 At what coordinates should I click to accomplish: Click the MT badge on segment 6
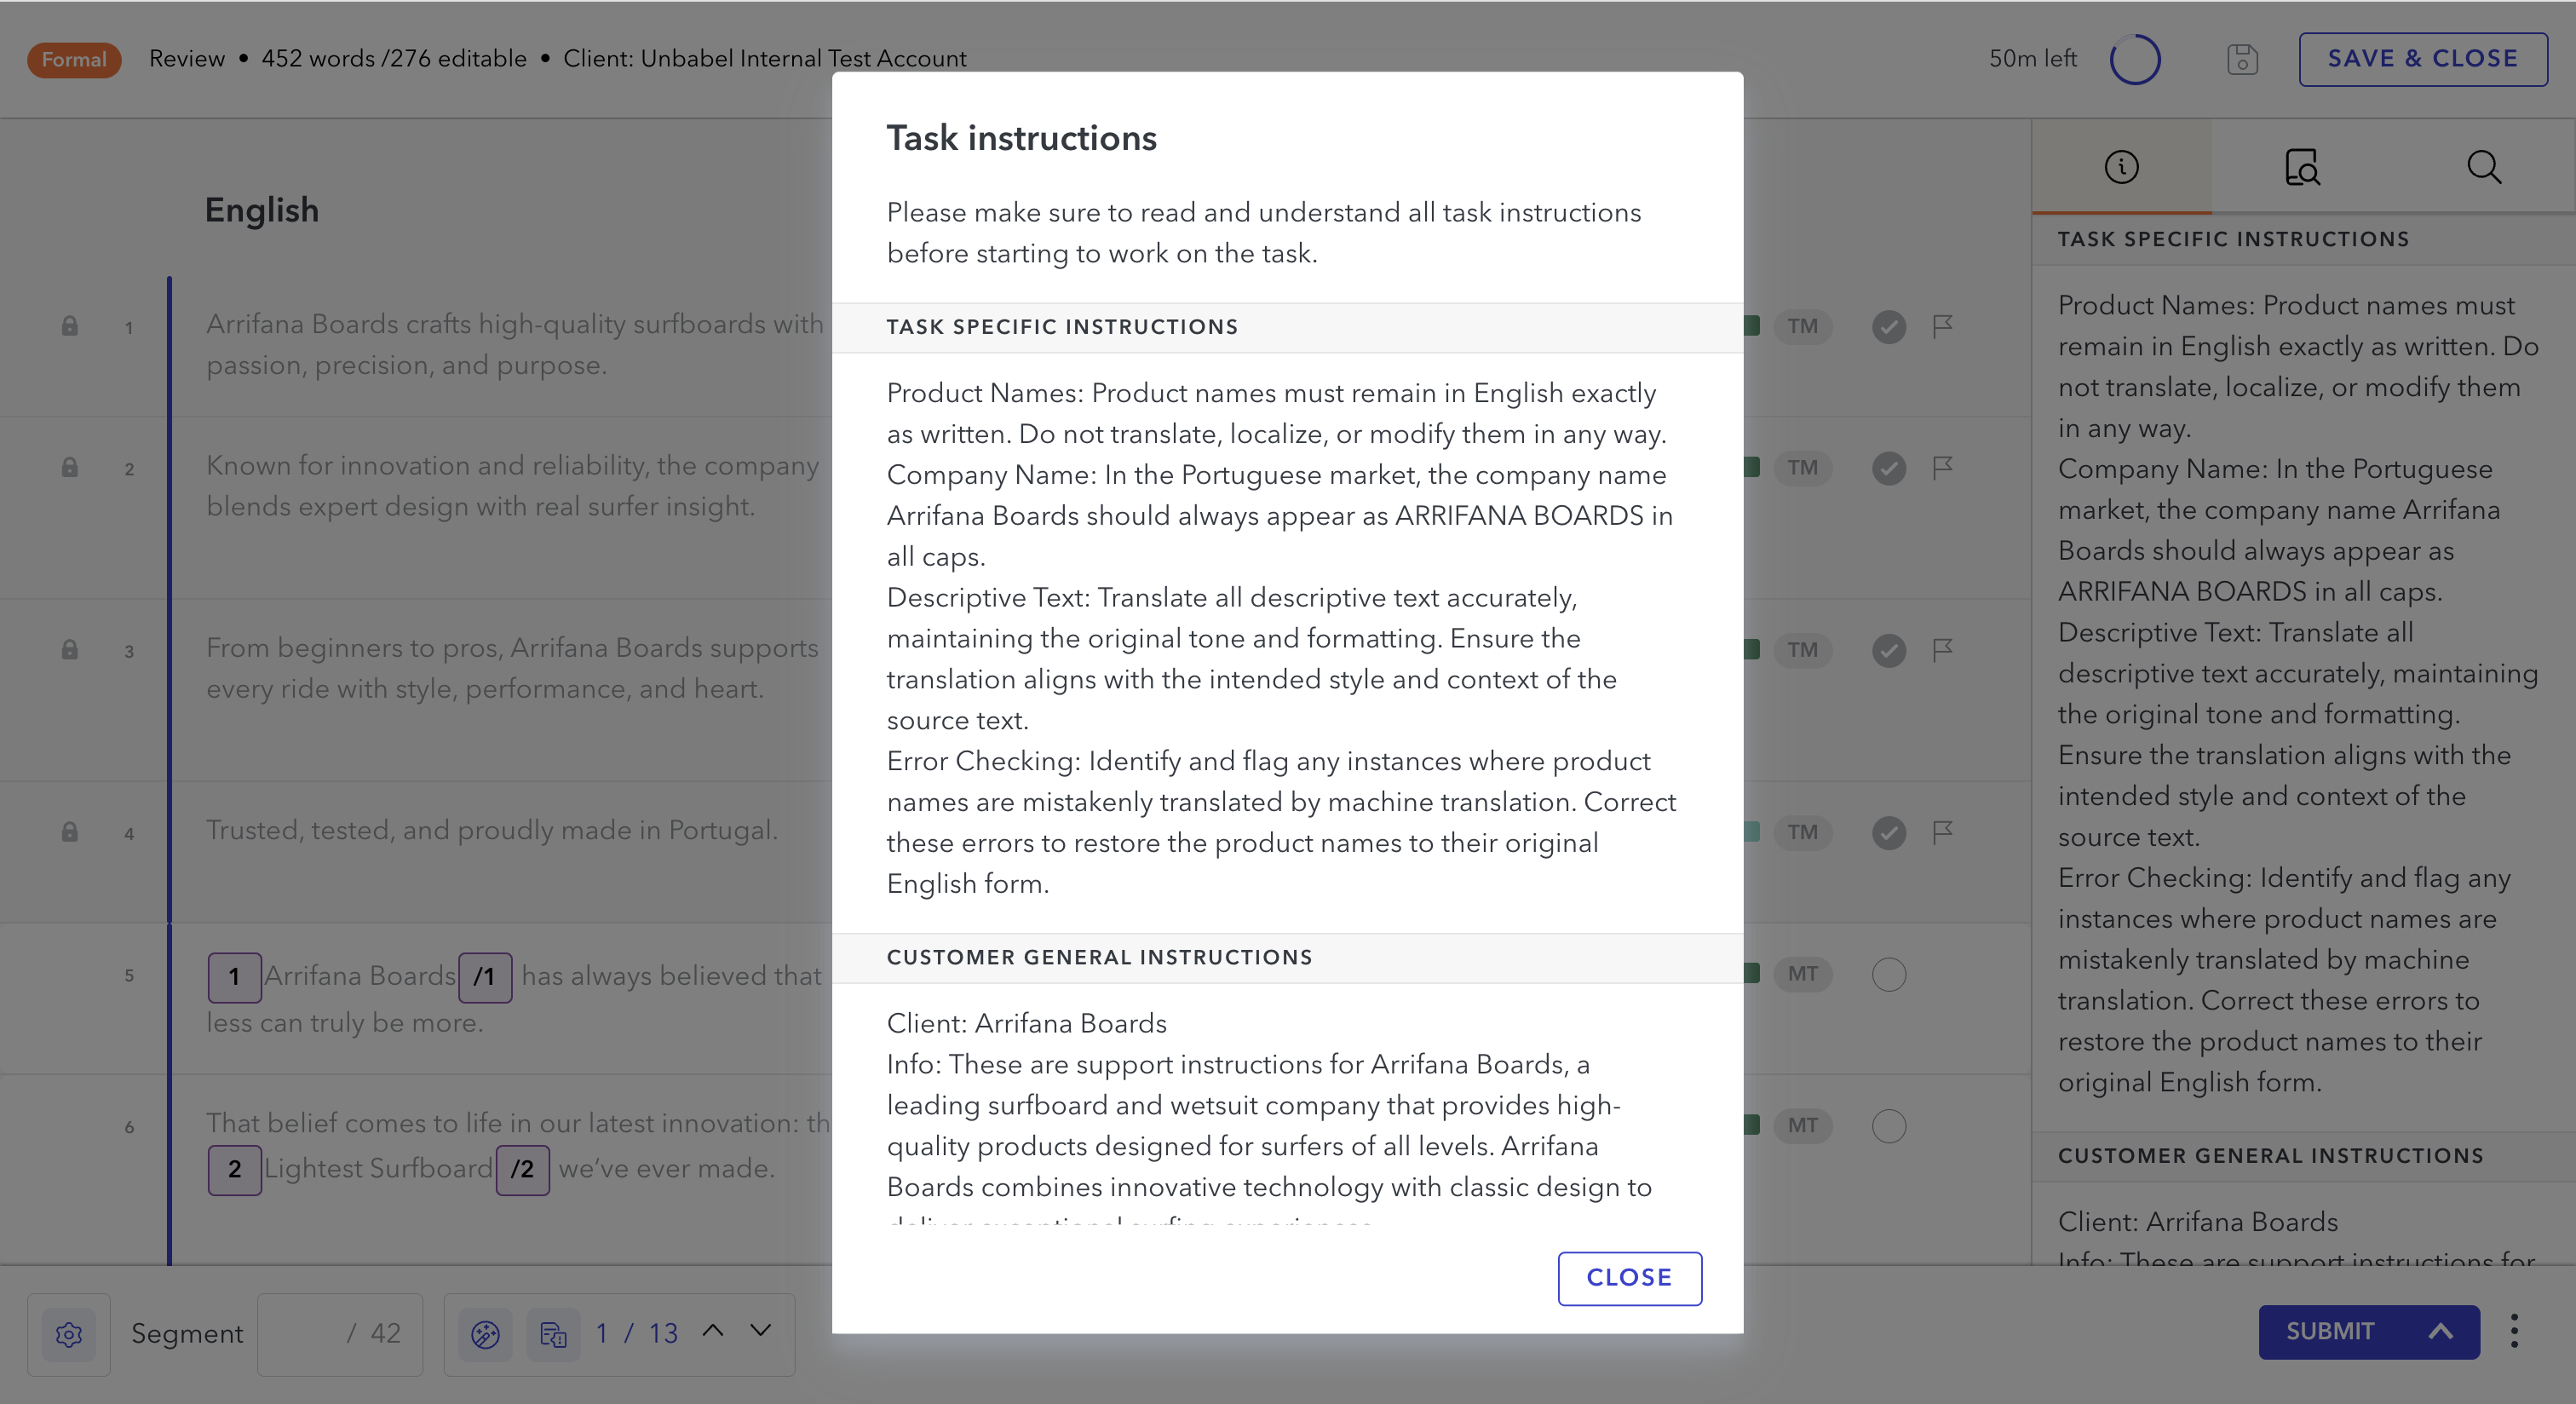pos(1802,1125)
